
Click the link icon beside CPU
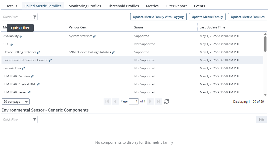pyautogui.click(x=12, y=44)
